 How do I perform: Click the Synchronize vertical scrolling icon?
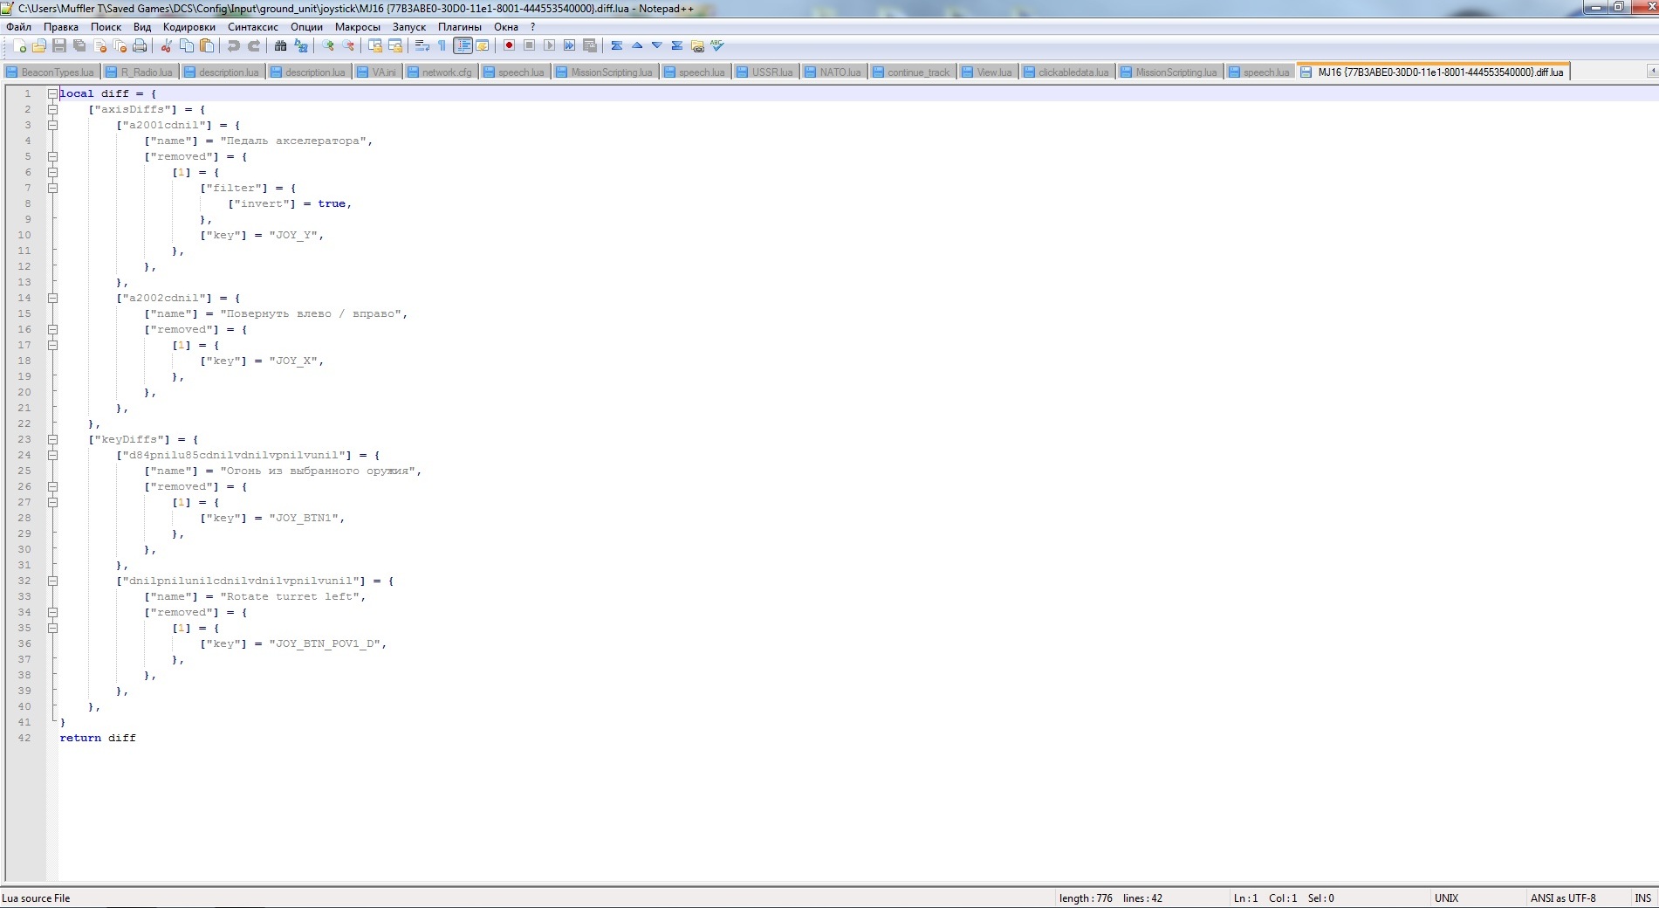coord(374,46)
